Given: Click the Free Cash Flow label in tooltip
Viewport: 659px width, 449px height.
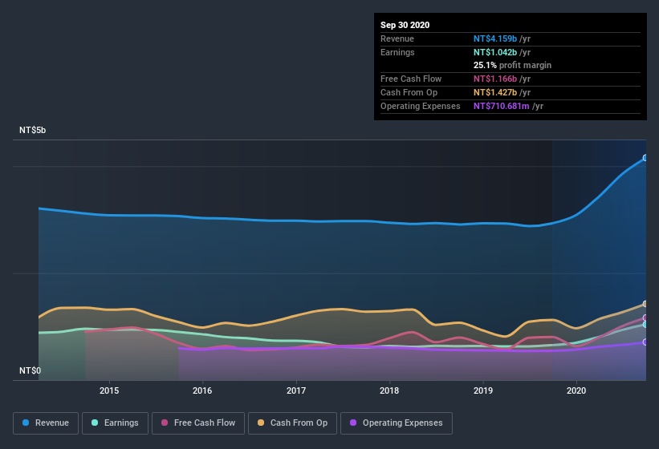Looking at the screenshot, I should click(411, 79).
